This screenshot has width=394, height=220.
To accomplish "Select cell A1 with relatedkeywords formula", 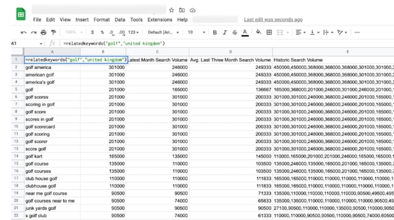I will (x=76, y=60).
